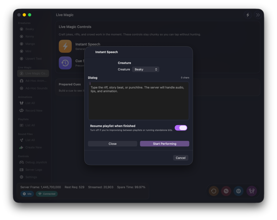Click the orange Instant Speech lightning icon
Screen dimensions: 277x220
tap(65, 46)
